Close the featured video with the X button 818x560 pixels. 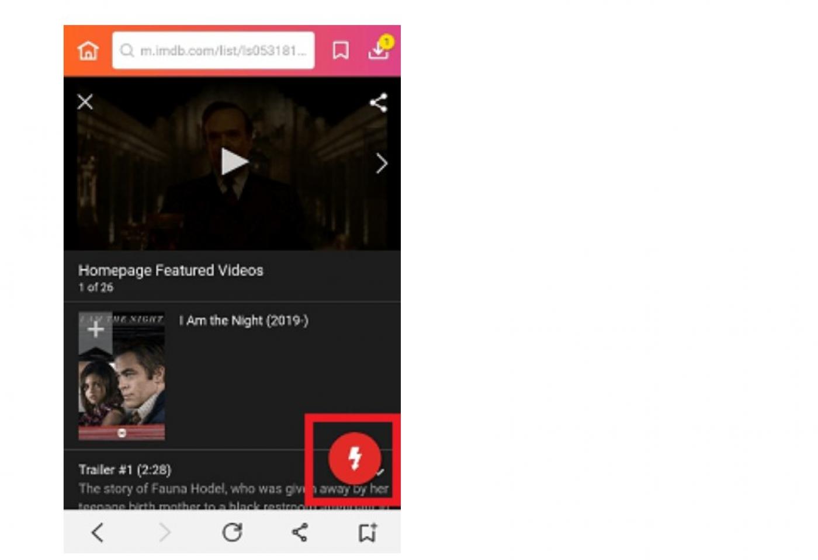(85, 102)
